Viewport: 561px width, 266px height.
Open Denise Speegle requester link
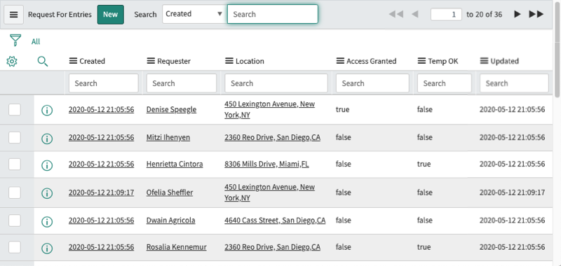[x=171, y=109]
